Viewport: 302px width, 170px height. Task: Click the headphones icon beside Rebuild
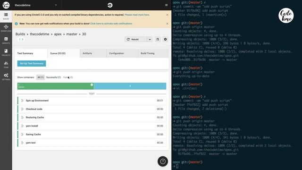tap(158, 39)
